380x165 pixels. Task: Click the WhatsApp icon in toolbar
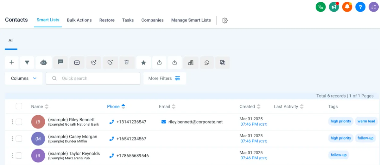pyautogui.click(x=207, y=63)
